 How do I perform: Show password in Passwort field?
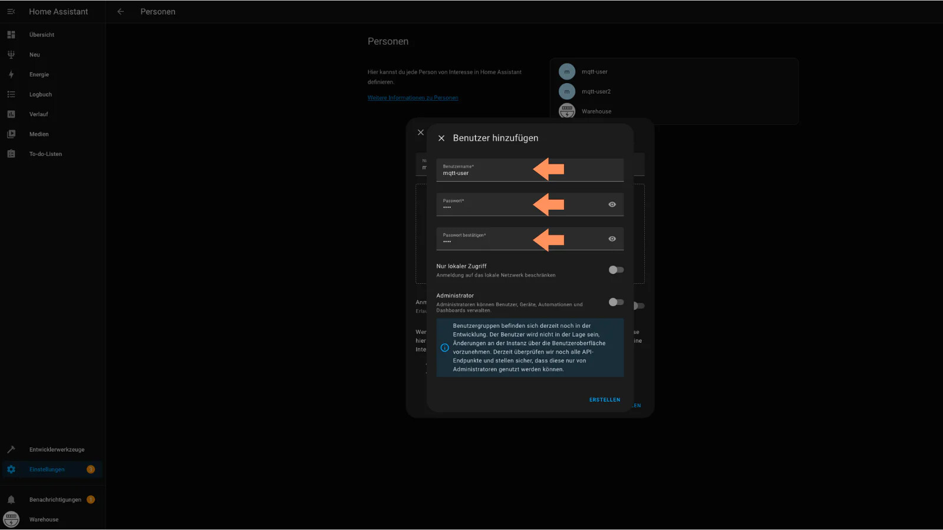pyautogui.click(x=612, y=204)
